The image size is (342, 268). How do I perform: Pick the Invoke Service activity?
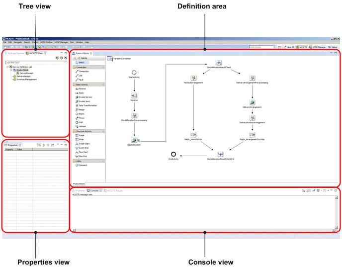click(84, 97)
